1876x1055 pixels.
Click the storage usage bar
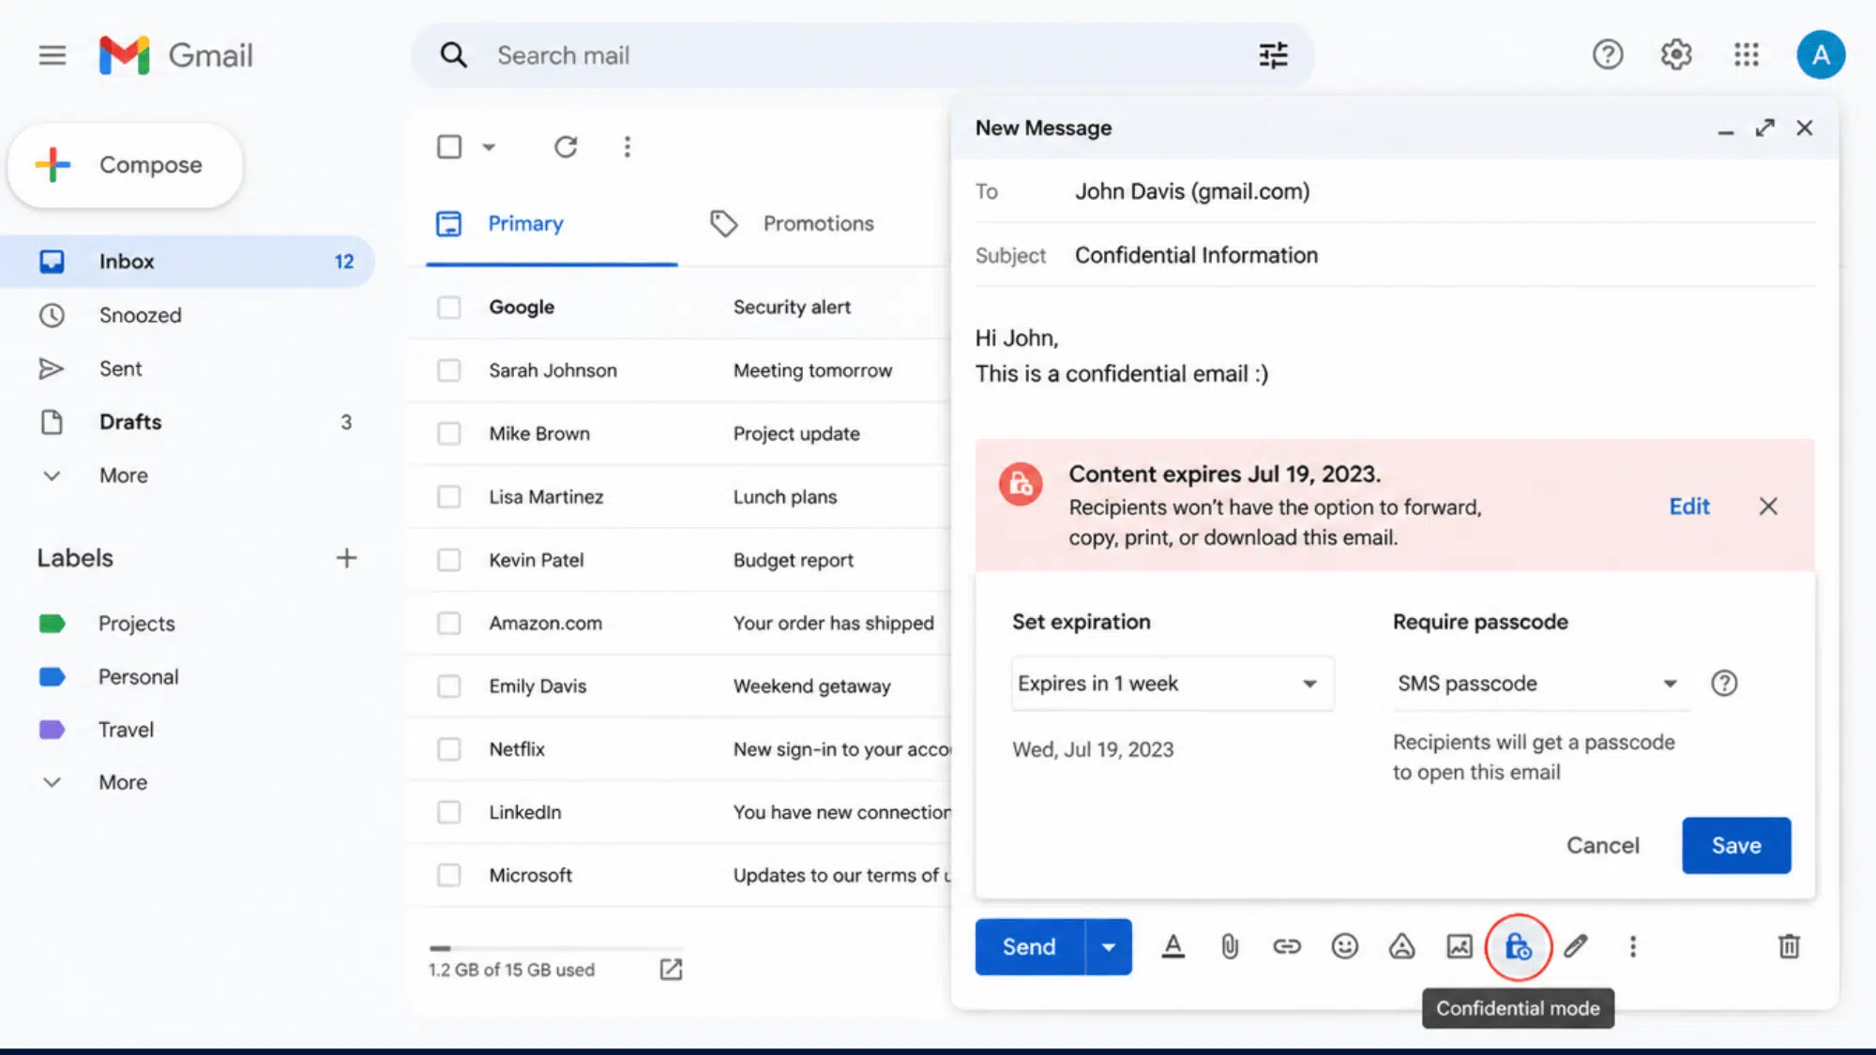coord(556,948)
